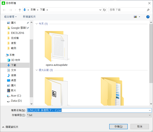
Task: Click the 影片 film icon
Action: pyautogui.click(x=9, y=91)
